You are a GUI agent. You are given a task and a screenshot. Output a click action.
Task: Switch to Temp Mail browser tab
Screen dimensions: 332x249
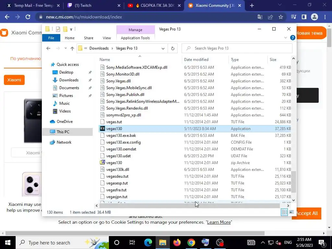(34, 6)
